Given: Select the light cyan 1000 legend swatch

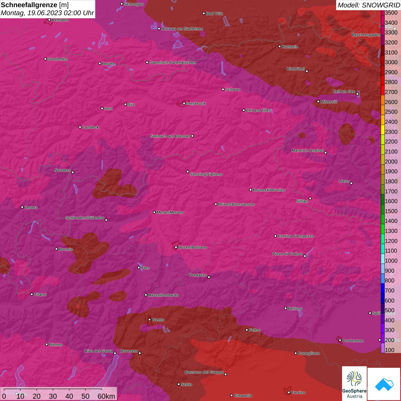Looking at the screenshot, I should tap(383, 259).
